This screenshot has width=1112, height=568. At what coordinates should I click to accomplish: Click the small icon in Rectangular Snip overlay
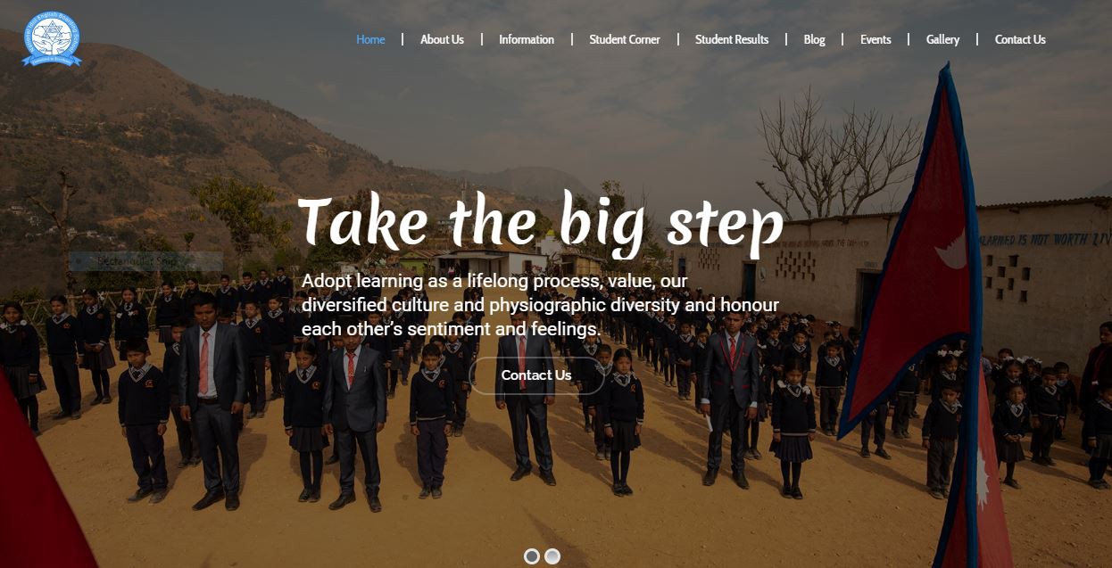tap(80, 261)
